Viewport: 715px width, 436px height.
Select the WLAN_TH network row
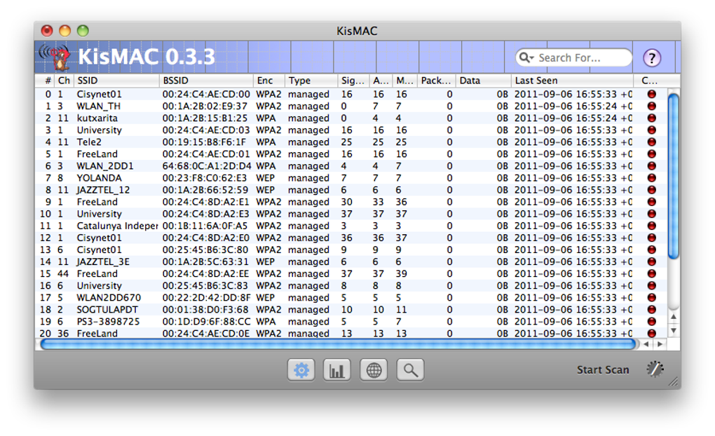point(351,107)
